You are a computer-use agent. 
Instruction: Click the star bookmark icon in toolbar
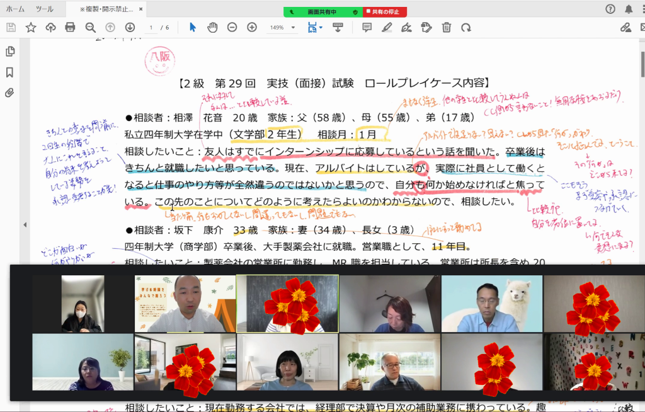pos(30,27)
